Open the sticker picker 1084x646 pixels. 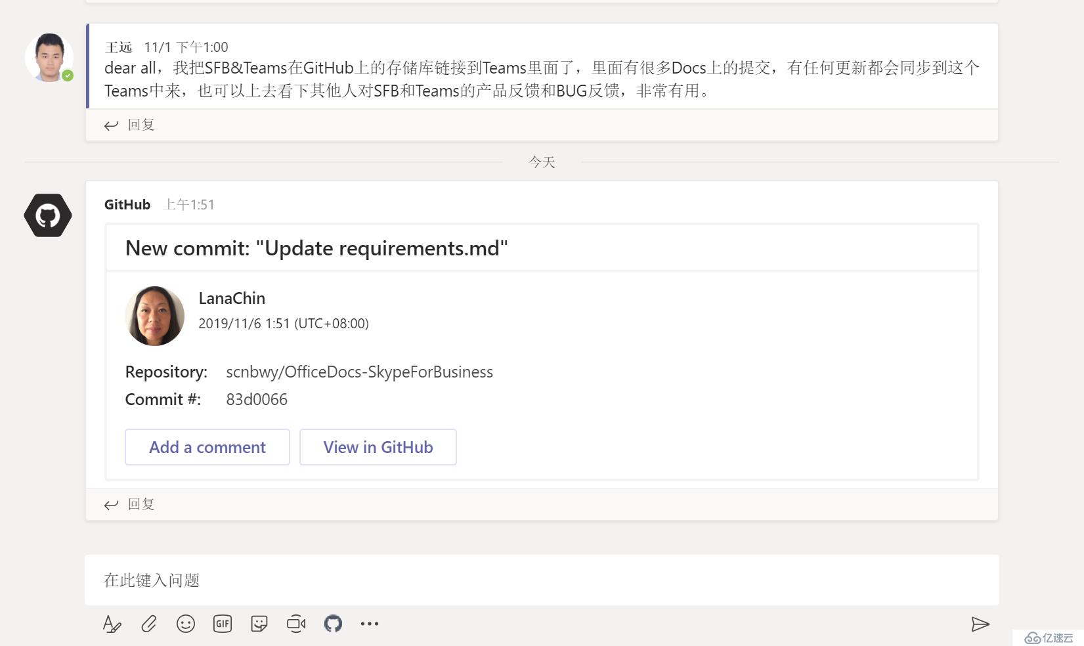(x=259, y=624)
